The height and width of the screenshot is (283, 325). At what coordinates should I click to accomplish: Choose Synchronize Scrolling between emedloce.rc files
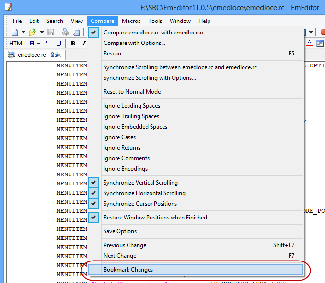pos(196,67)
